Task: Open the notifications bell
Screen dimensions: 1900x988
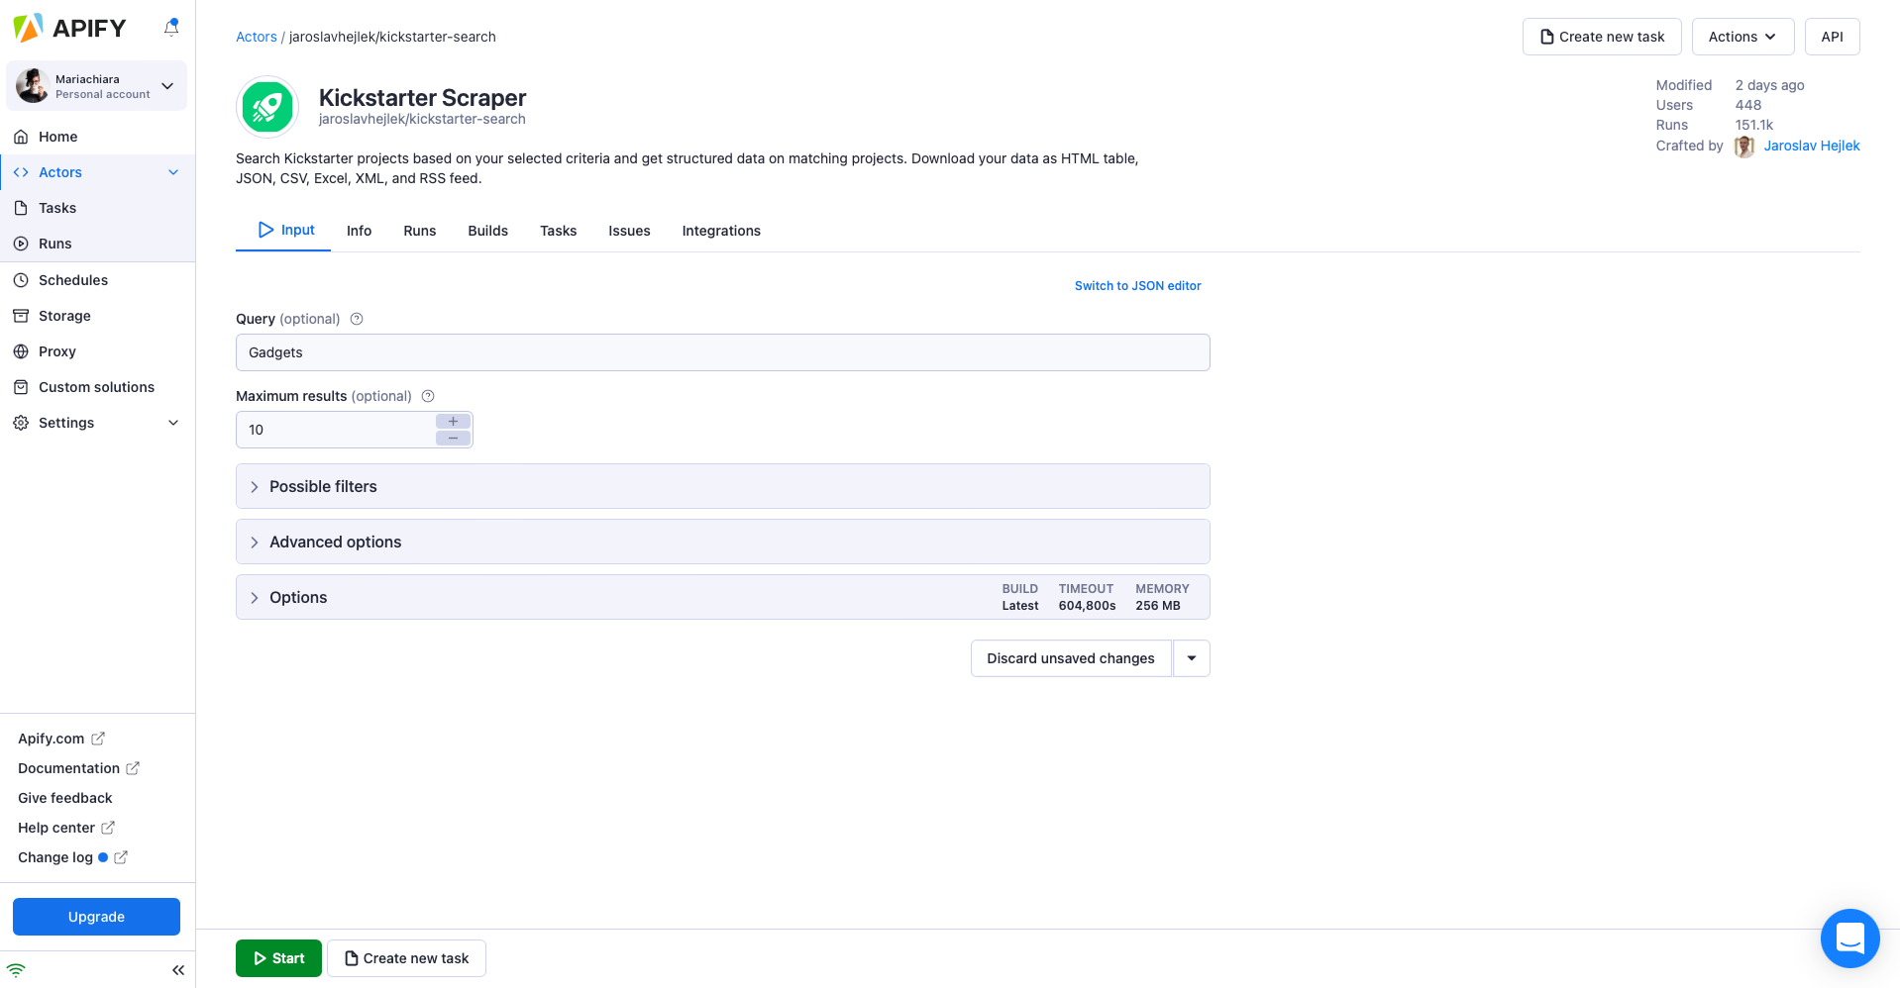Action: point(170,27)
